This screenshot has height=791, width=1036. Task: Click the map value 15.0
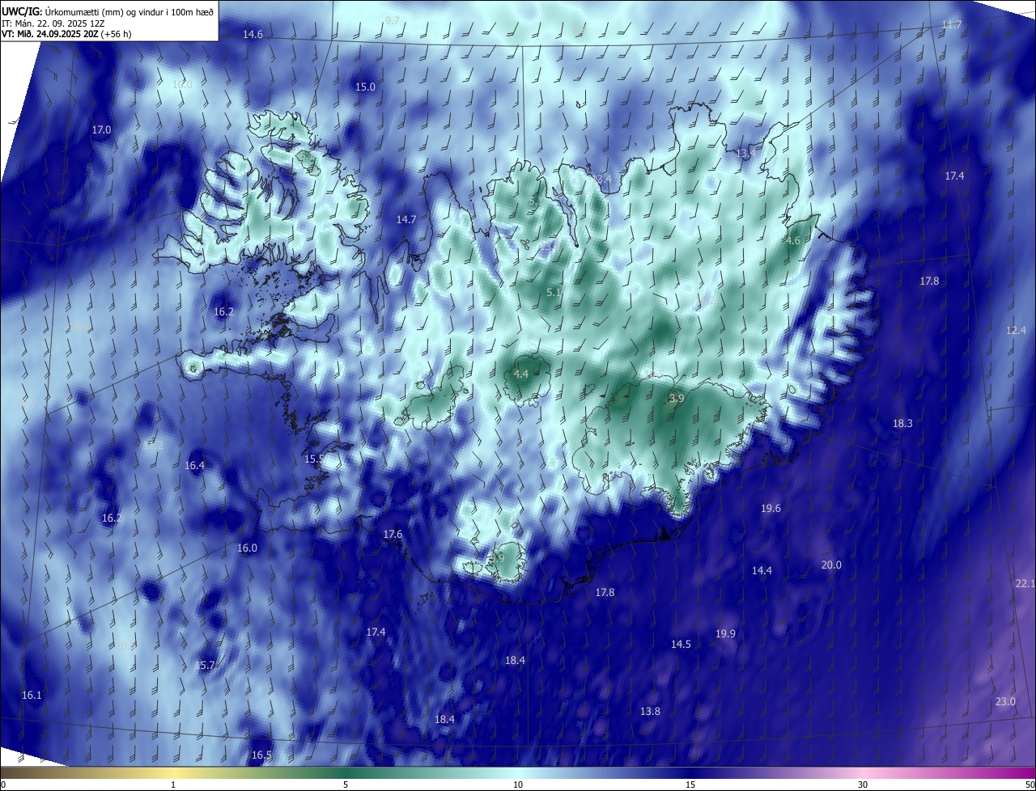click(366, 87)
